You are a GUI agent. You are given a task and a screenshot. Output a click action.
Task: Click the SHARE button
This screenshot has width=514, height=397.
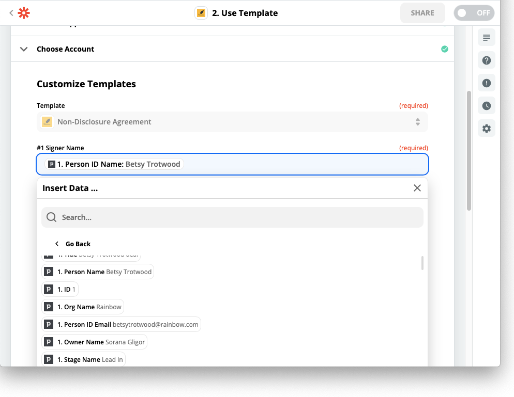click(422, 13)
